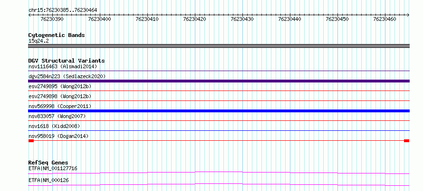The height and width of the screenshot is (191, 423).
Task: Select transcript ETFA|NM_001127716
Action: [x=53, y=169]
